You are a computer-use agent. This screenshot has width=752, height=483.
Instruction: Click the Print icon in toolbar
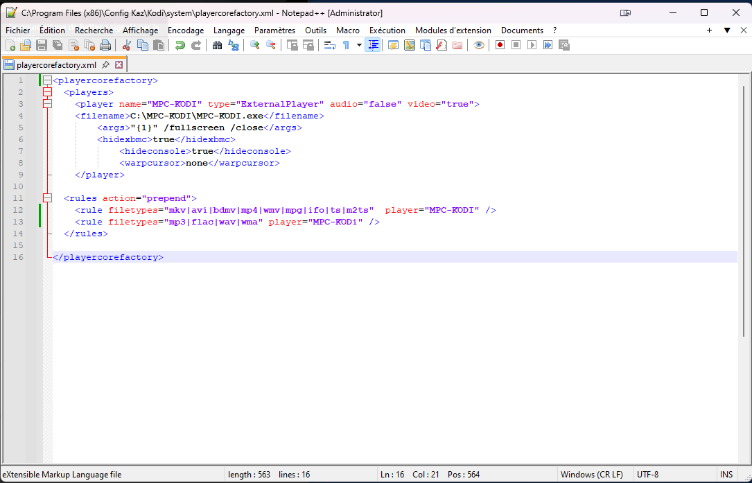105,45
